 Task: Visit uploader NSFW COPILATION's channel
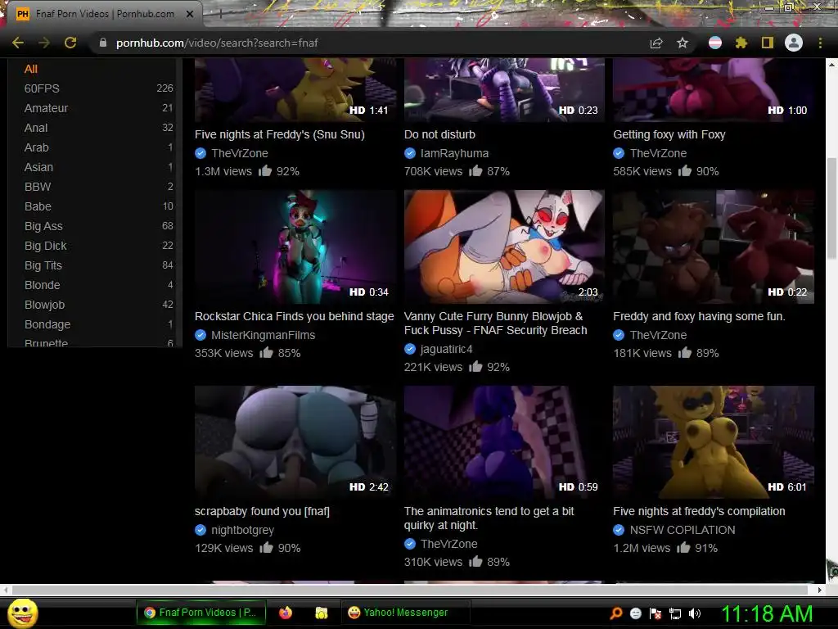(683, 530)
